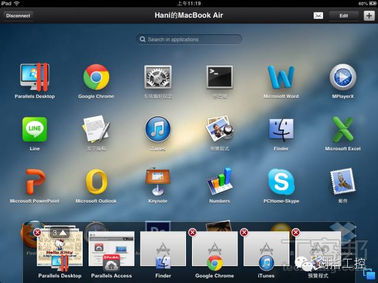The height and width of the screenshot is (283, 378).
Task: Close iTunes window in app switcher
Action: click(244, 233)
